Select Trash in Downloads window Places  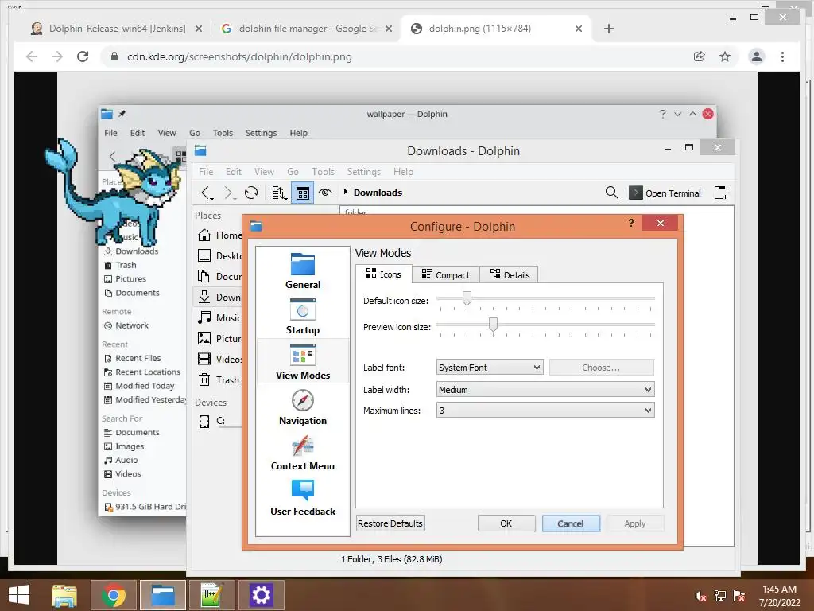[220, 379]
